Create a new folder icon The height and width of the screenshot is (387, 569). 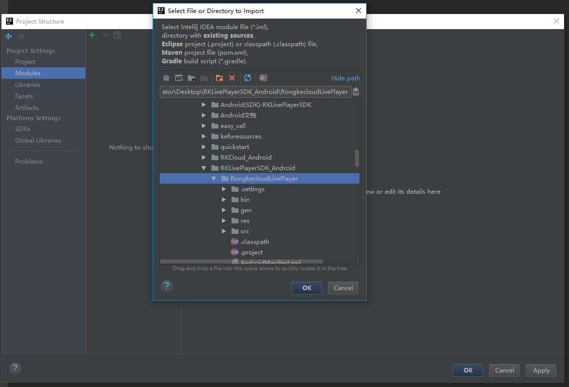(x=219, y=78)
